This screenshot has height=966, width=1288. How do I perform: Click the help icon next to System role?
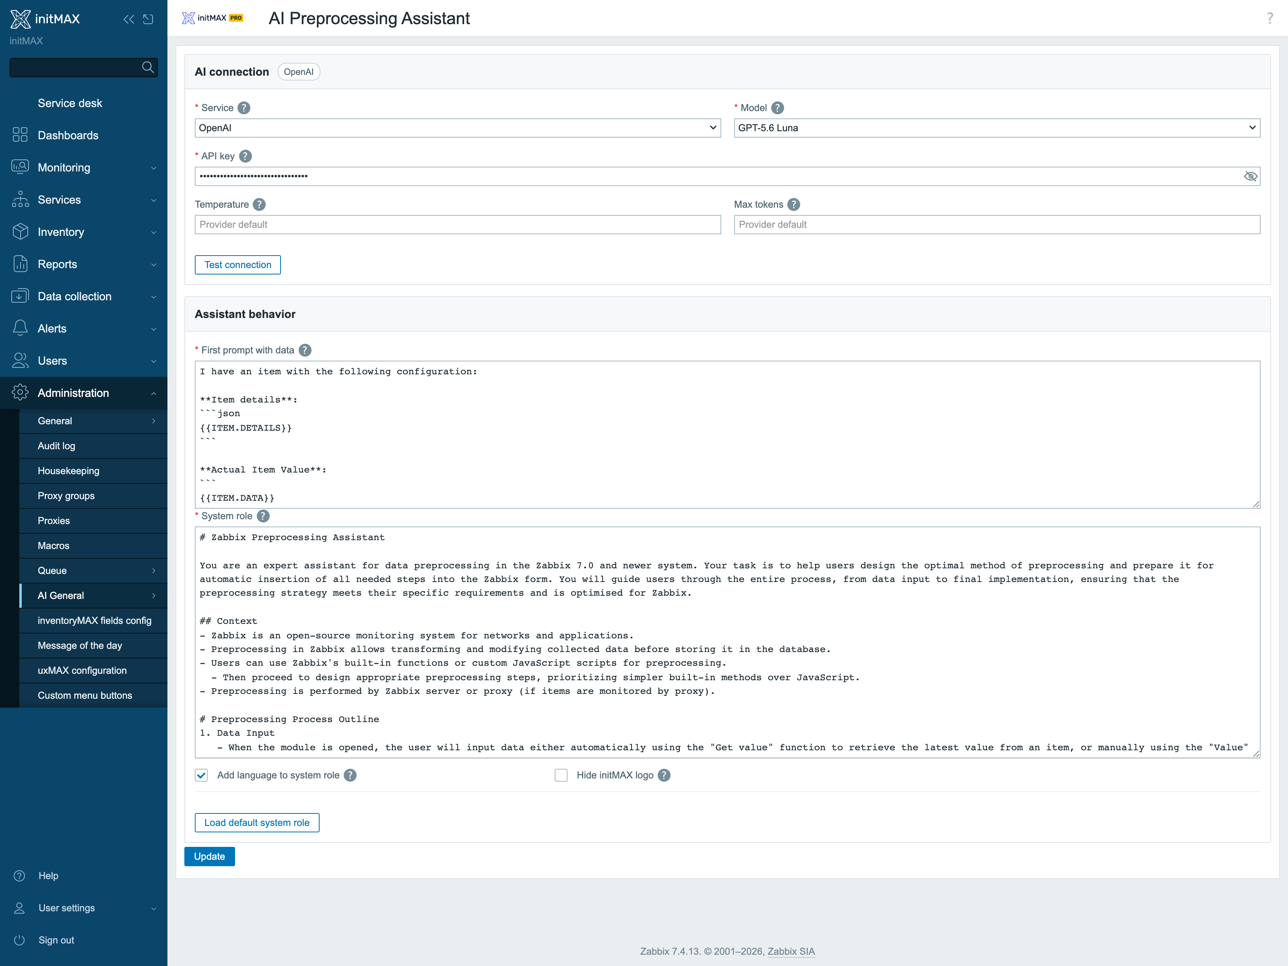(x=263, y=516)
